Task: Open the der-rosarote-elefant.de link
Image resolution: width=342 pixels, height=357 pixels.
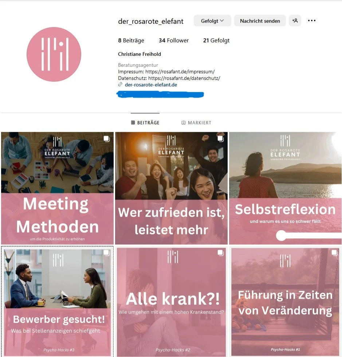Action: 151,85
